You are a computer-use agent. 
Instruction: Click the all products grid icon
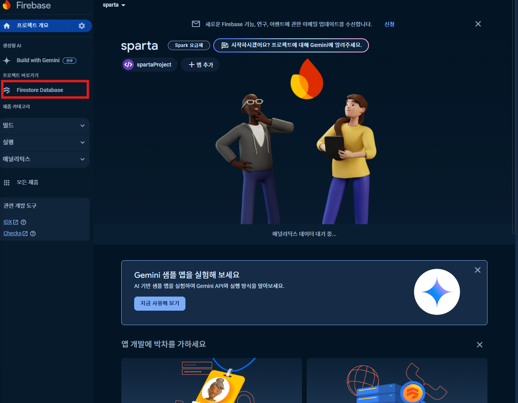[x=7, y=183]
